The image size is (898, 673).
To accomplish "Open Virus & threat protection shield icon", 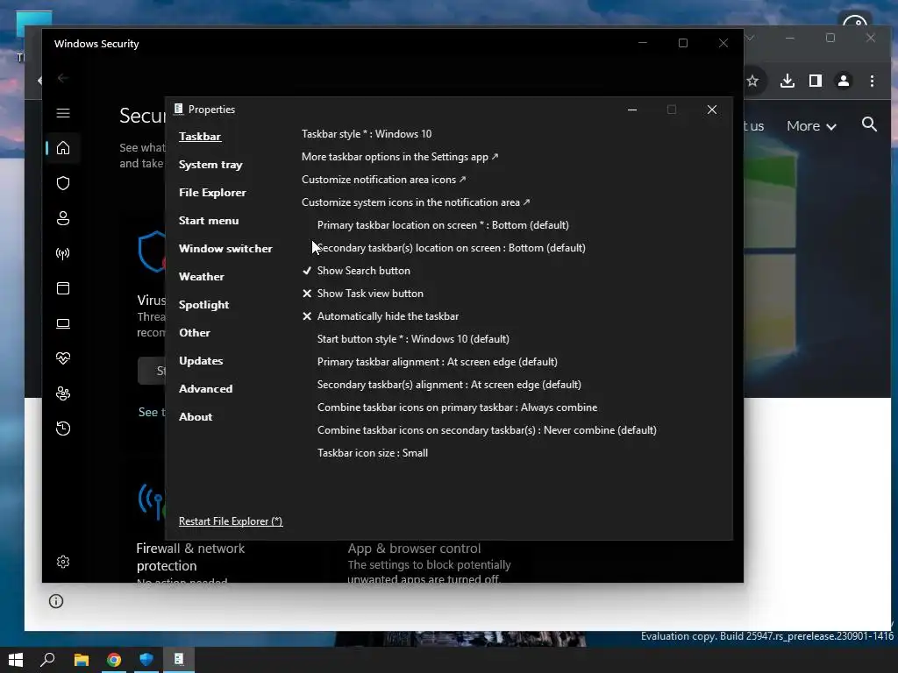I will pyautogui.click(x=63, y=183).
